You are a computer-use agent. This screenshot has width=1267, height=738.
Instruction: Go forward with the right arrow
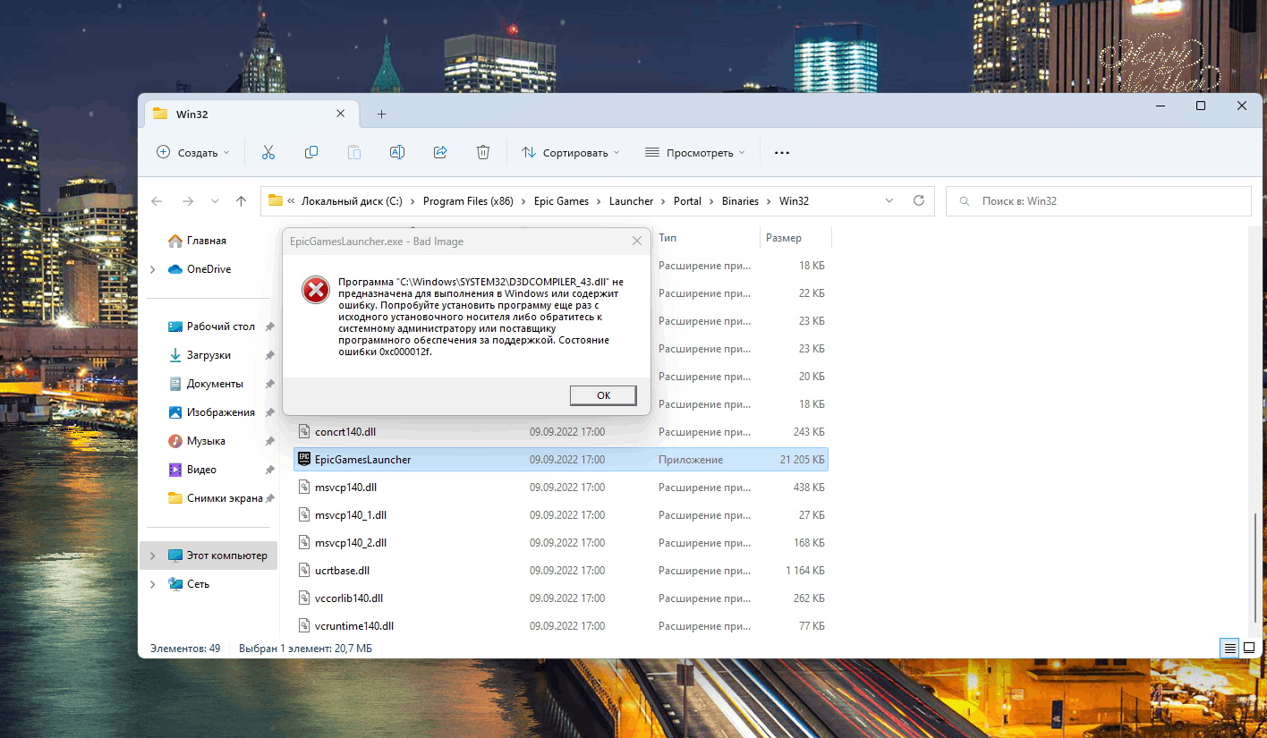point(187,201)
